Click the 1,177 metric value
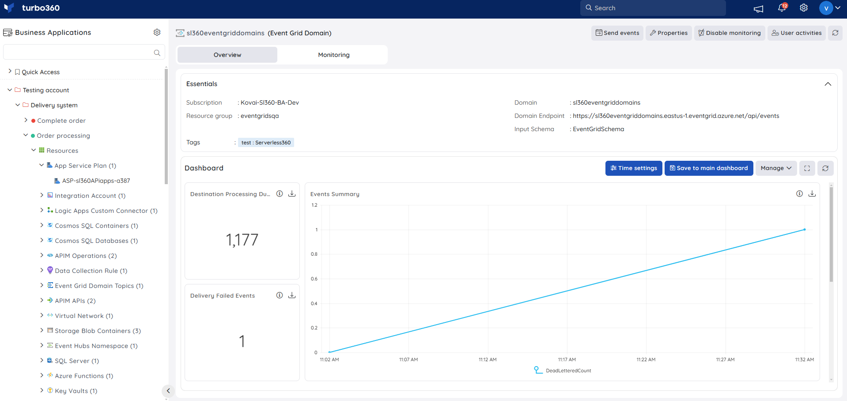The width and height of the screenshot is (847, 401). (x=242, y=240)
